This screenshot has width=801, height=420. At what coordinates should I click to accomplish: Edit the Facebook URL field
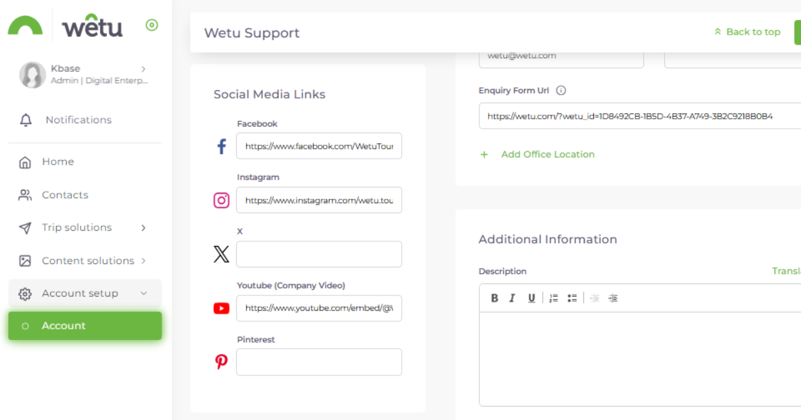(319, 146)
